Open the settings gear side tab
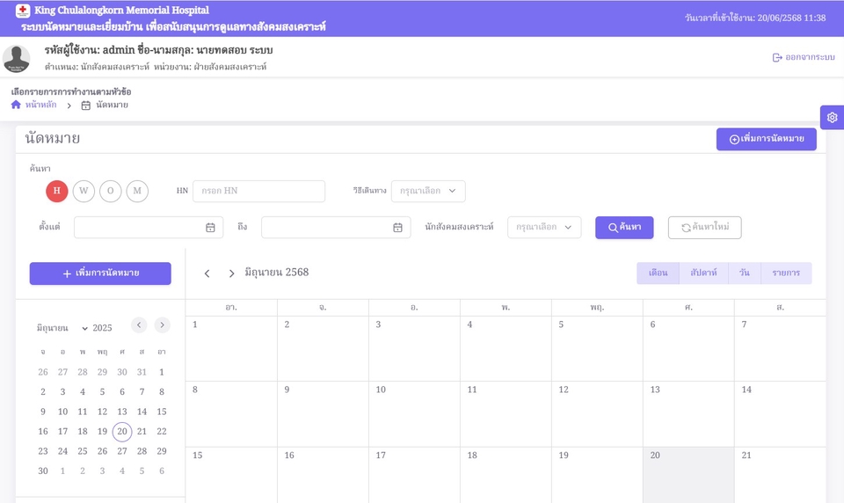 [x=833, y=118]
